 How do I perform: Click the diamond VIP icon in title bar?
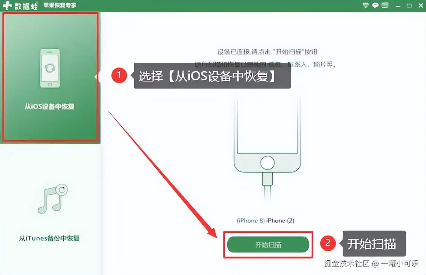pos(365,5)
